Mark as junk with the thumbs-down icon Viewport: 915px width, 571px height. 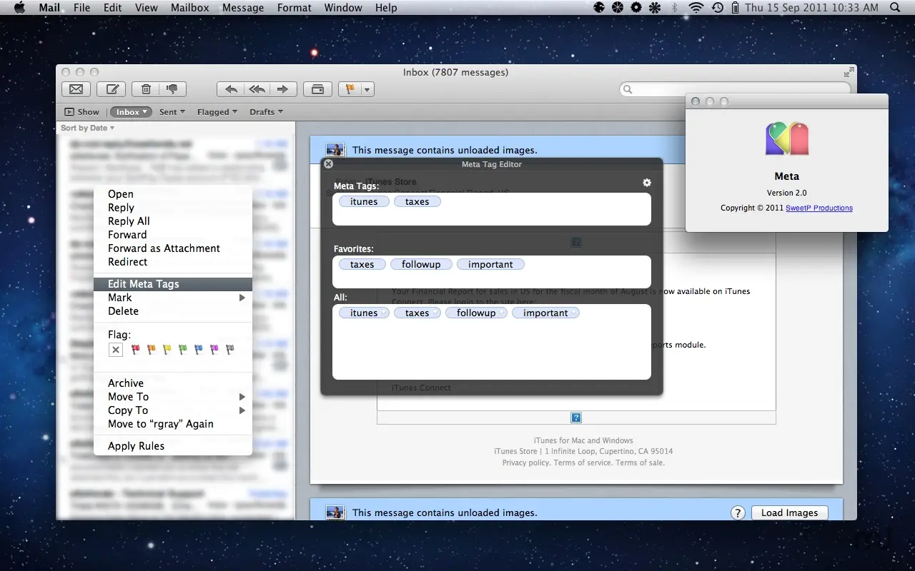click(172, 89)
